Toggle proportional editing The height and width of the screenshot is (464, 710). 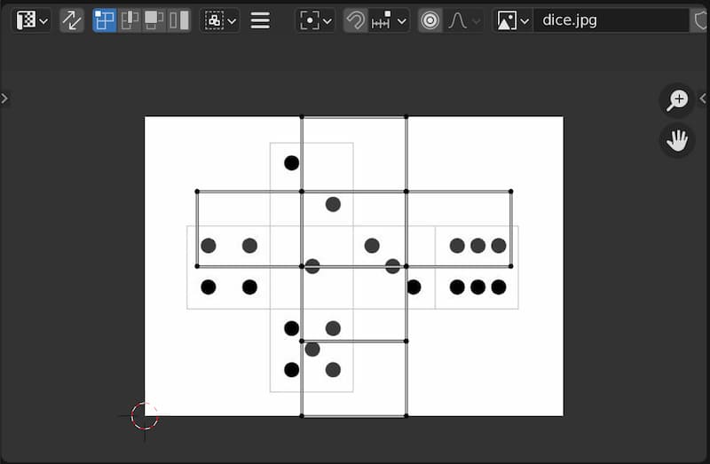(430, 20)
